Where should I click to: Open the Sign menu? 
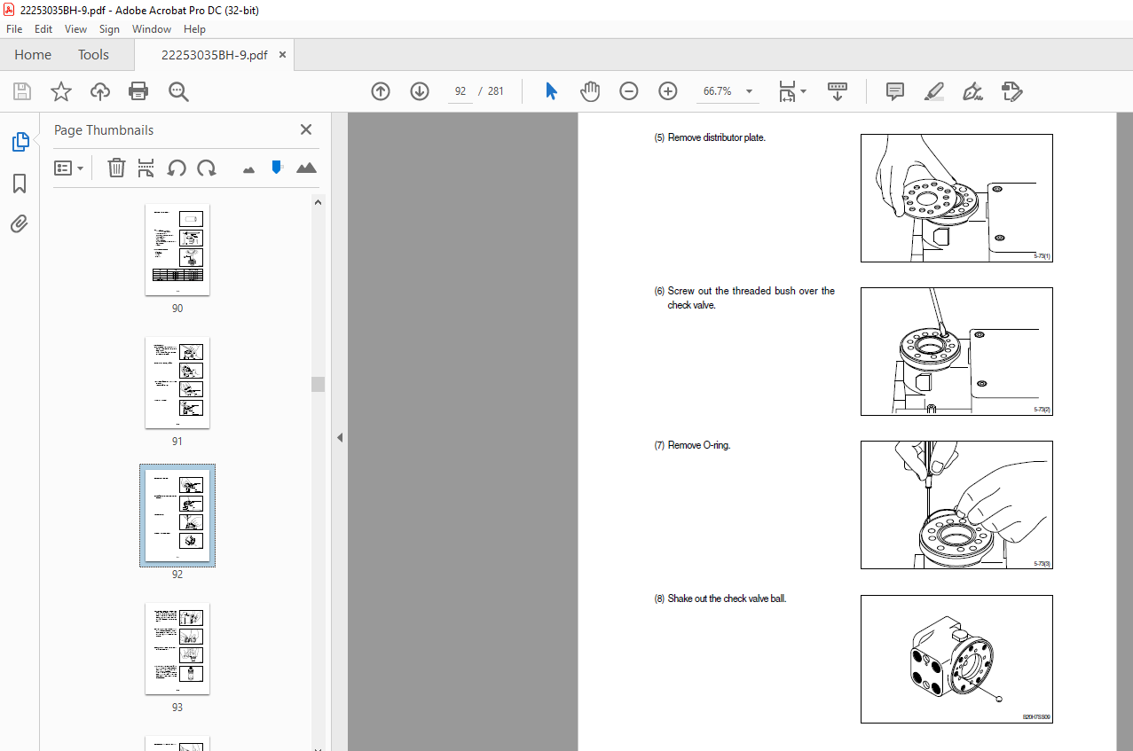pos(109,29)
